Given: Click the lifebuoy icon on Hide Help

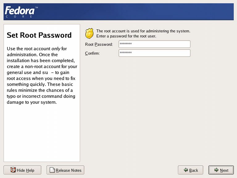Looking at the screenshot, I should pos(13,170).
